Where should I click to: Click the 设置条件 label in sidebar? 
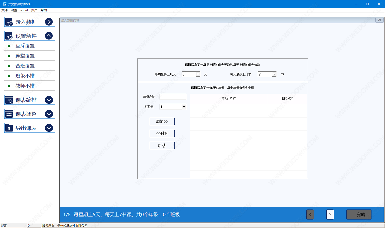pos(26,36)
